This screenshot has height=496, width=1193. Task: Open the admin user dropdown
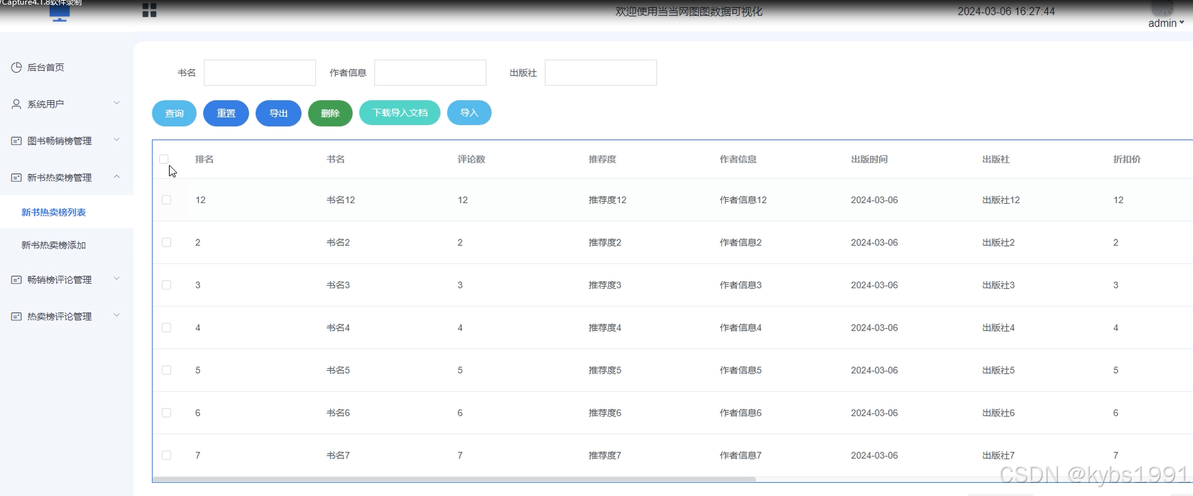point(1166,23)
